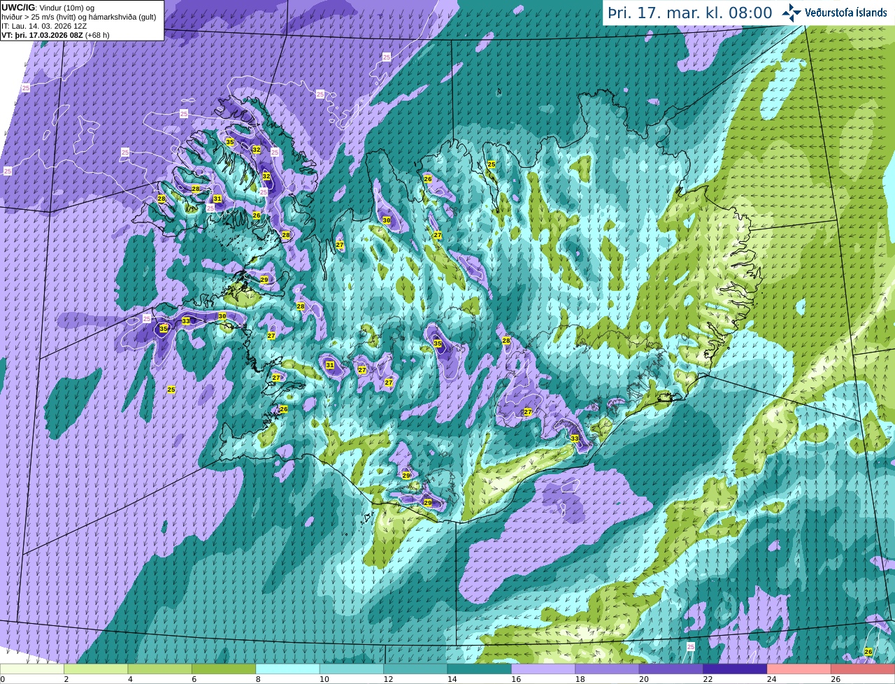Click the 'Veðurstofa Íslands' name text

pyautogui.click(x=845, y=13)
